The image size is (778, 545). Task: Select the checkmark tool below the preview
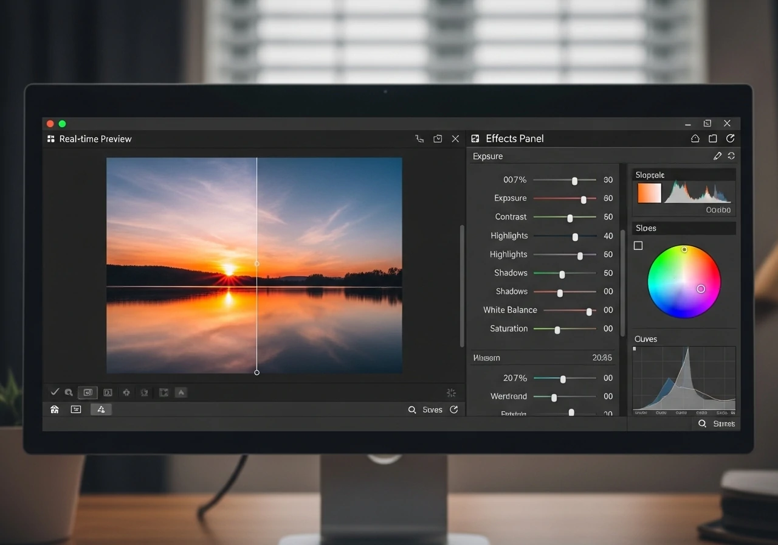pyautogui.click(x=55, y=392)
